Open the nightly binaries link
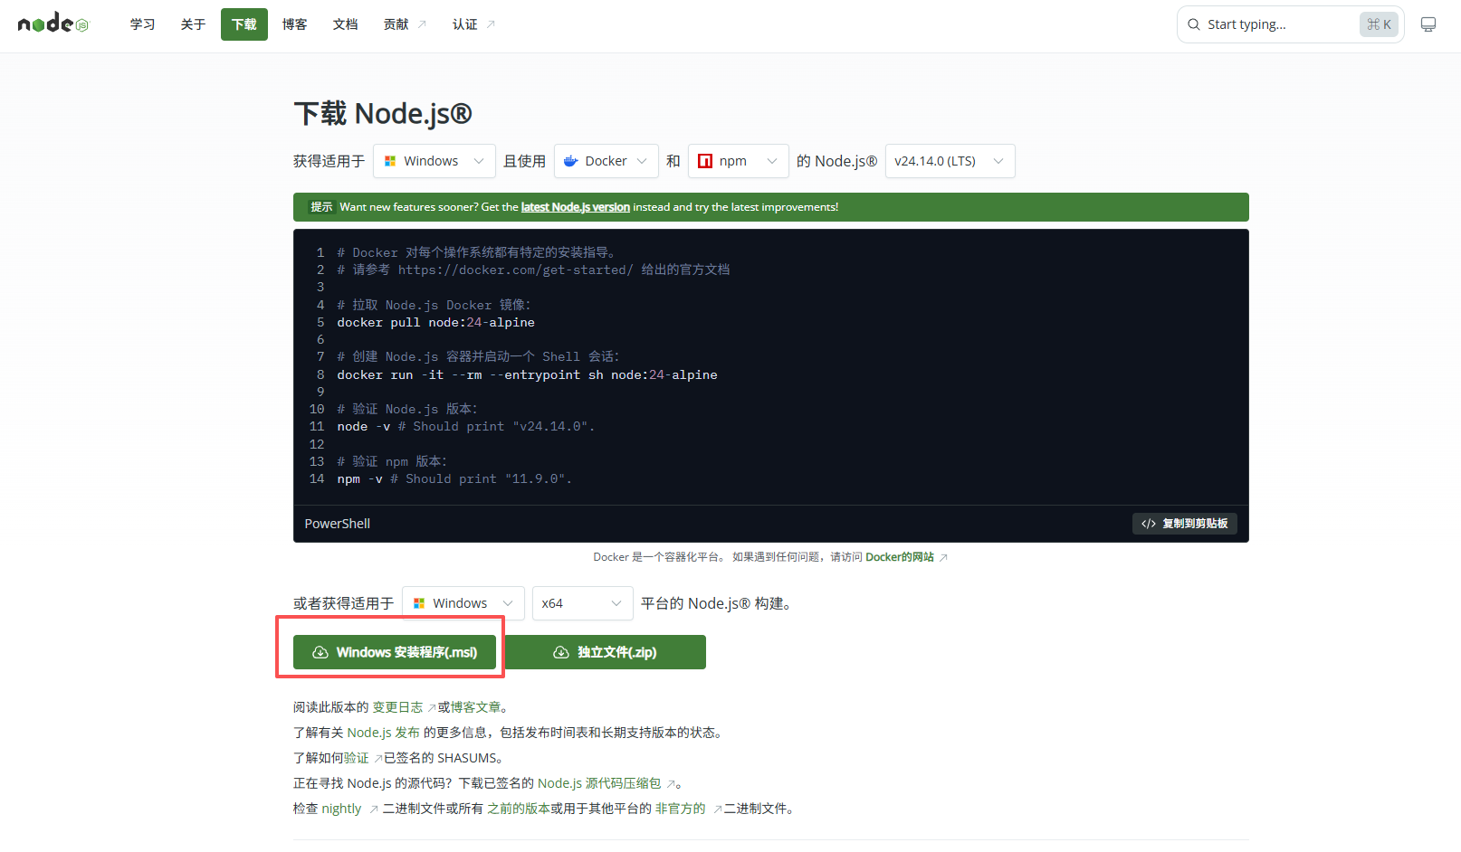Screen dimensions: 1461x852 pyautogui.click(x=341, y=809)
